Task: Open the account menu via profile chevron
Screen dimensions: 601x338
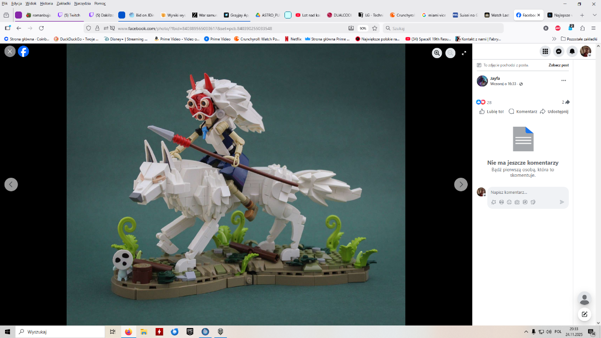Action: [585, 52]
